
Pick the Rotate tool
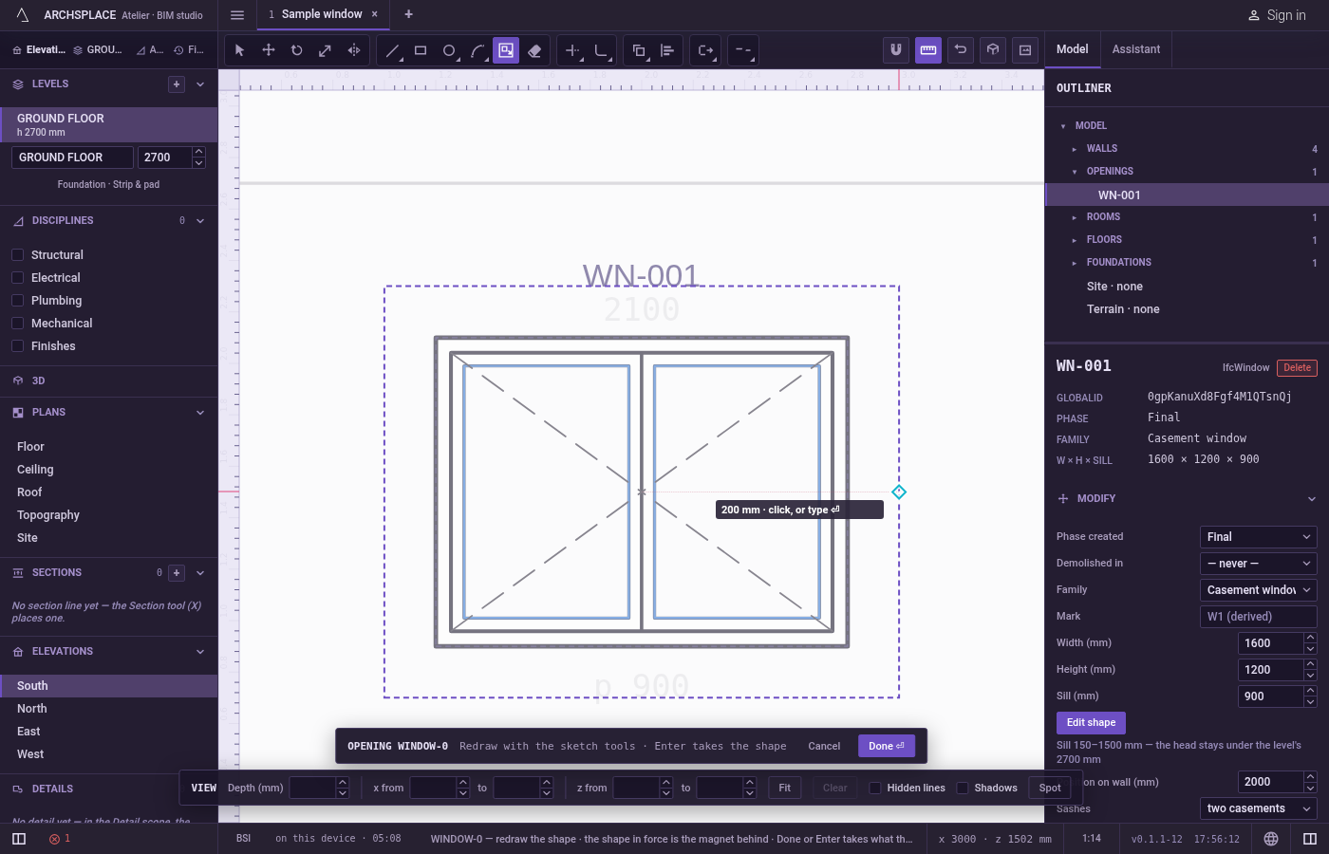click(297, 50)
